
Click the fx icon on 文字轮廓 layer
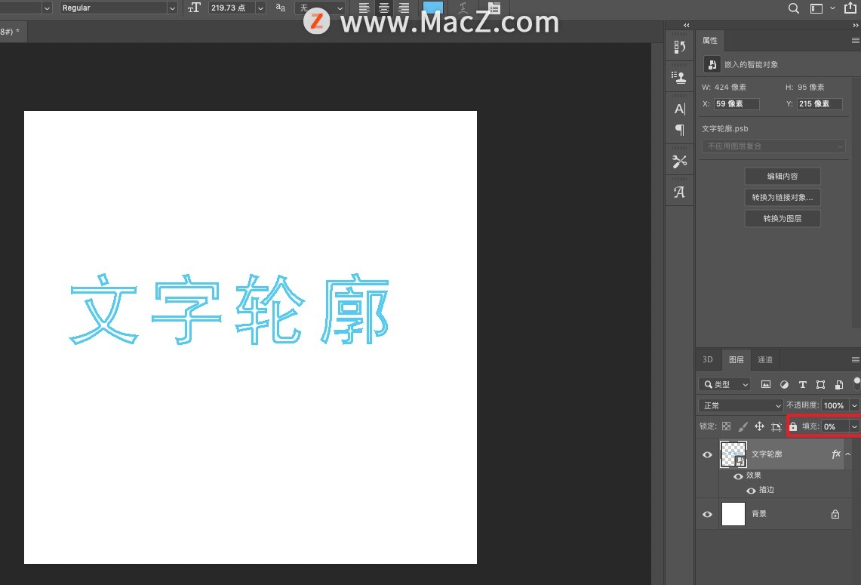[x=836, y=454]
